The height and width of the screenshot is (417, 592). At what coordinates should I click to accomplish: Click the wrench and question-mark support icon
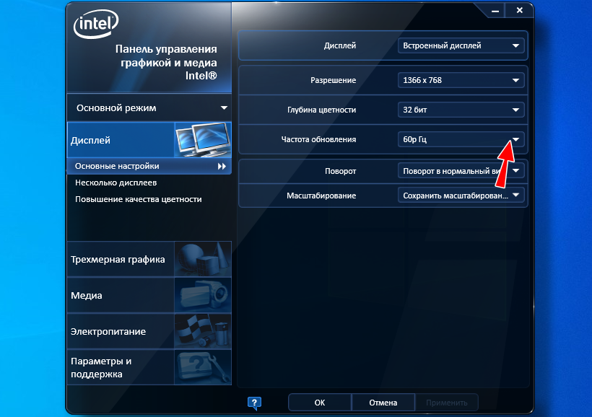coord(203,367)
